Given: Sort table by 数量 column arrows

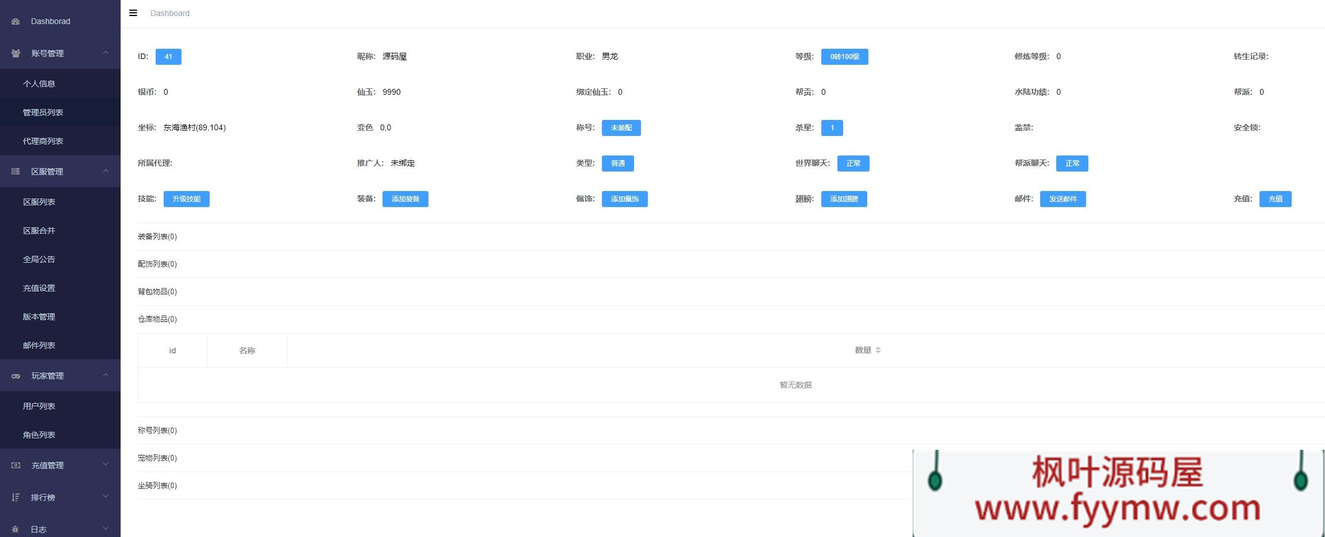Looking at the screenshot, I should pyautogui.click(x=878, y=351).
